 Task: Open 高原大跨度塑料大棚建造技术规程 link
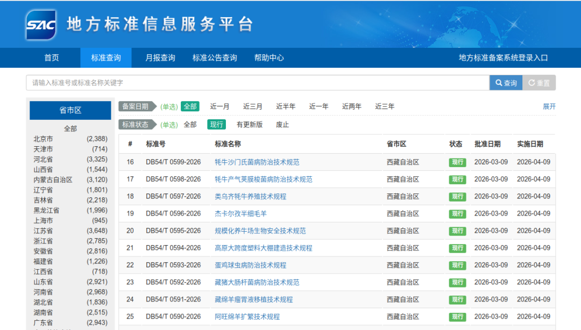tap(263, 248)
